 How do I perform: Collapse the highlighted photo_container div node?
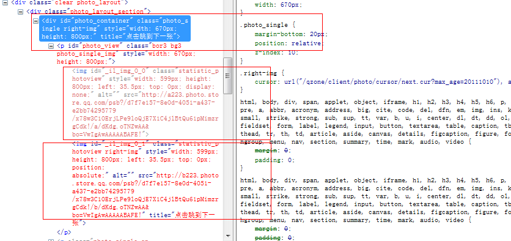coord(36,21)
